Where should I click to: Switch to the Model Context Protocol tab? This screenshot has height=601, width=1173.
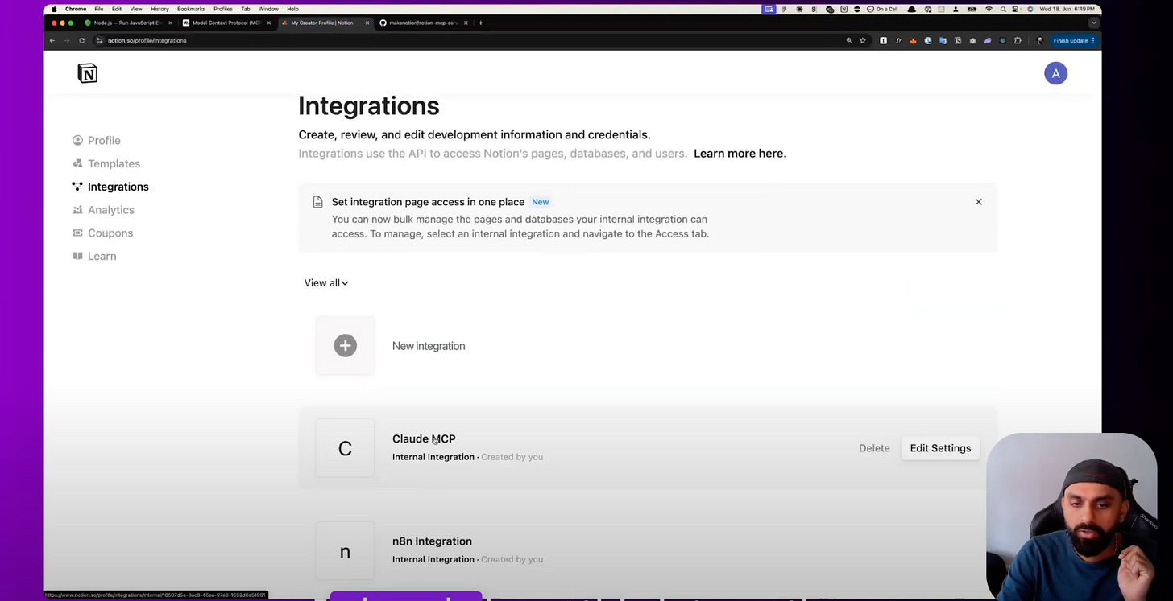(x=226, y=23)
